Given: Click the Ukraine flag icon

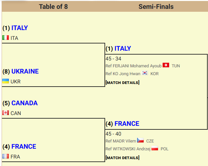Looking at the screenshot, I should (6, 81).
